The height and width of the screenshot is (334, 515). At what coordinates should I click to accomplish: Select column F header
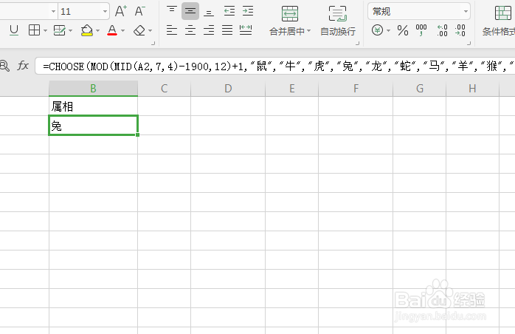pos(356,88)
